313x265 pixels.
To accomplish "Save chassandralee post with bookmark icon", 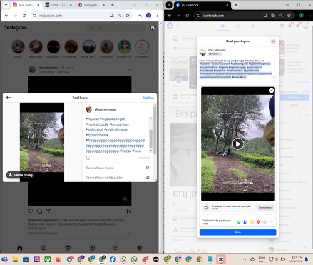I will tap(129, 211).
